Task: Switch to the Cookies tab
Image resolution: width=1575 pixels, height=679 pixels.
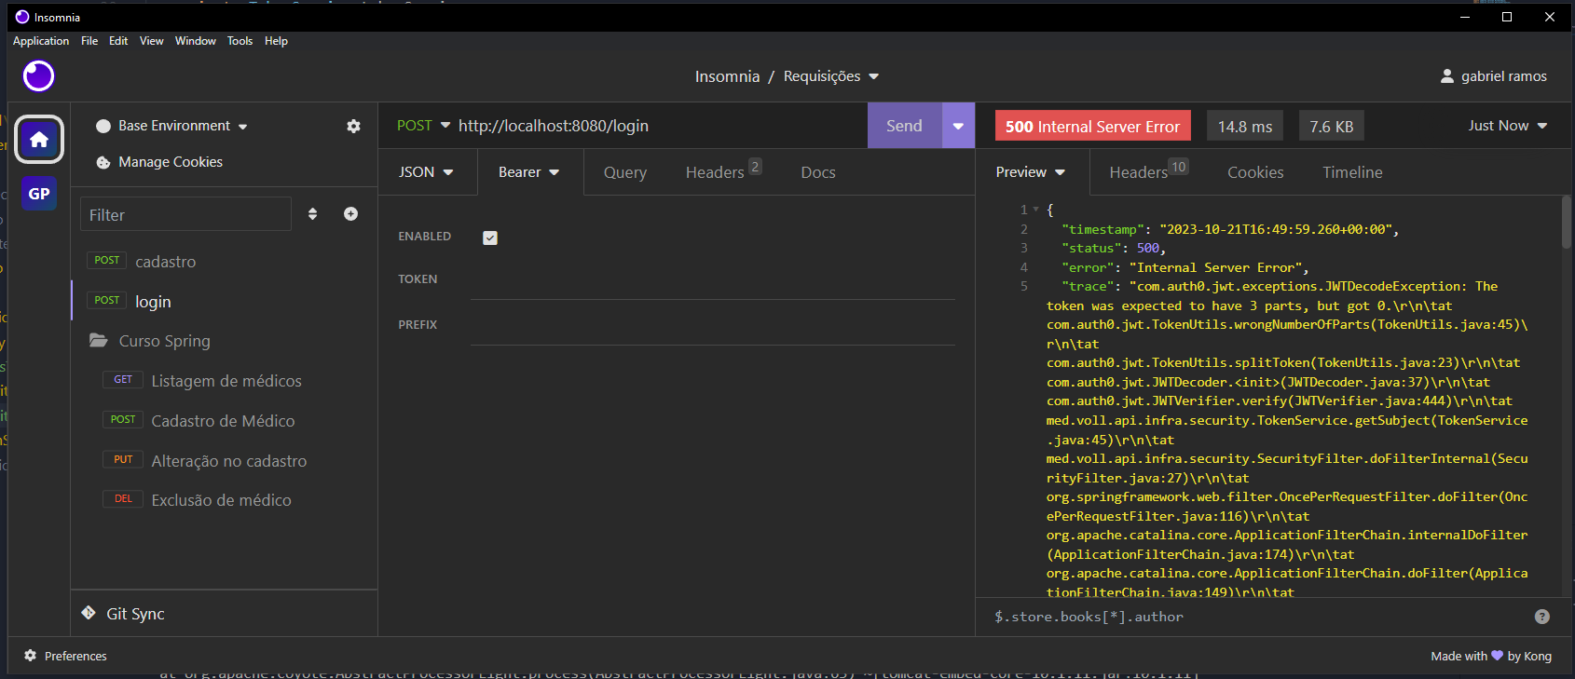Action: [1255, 172]
